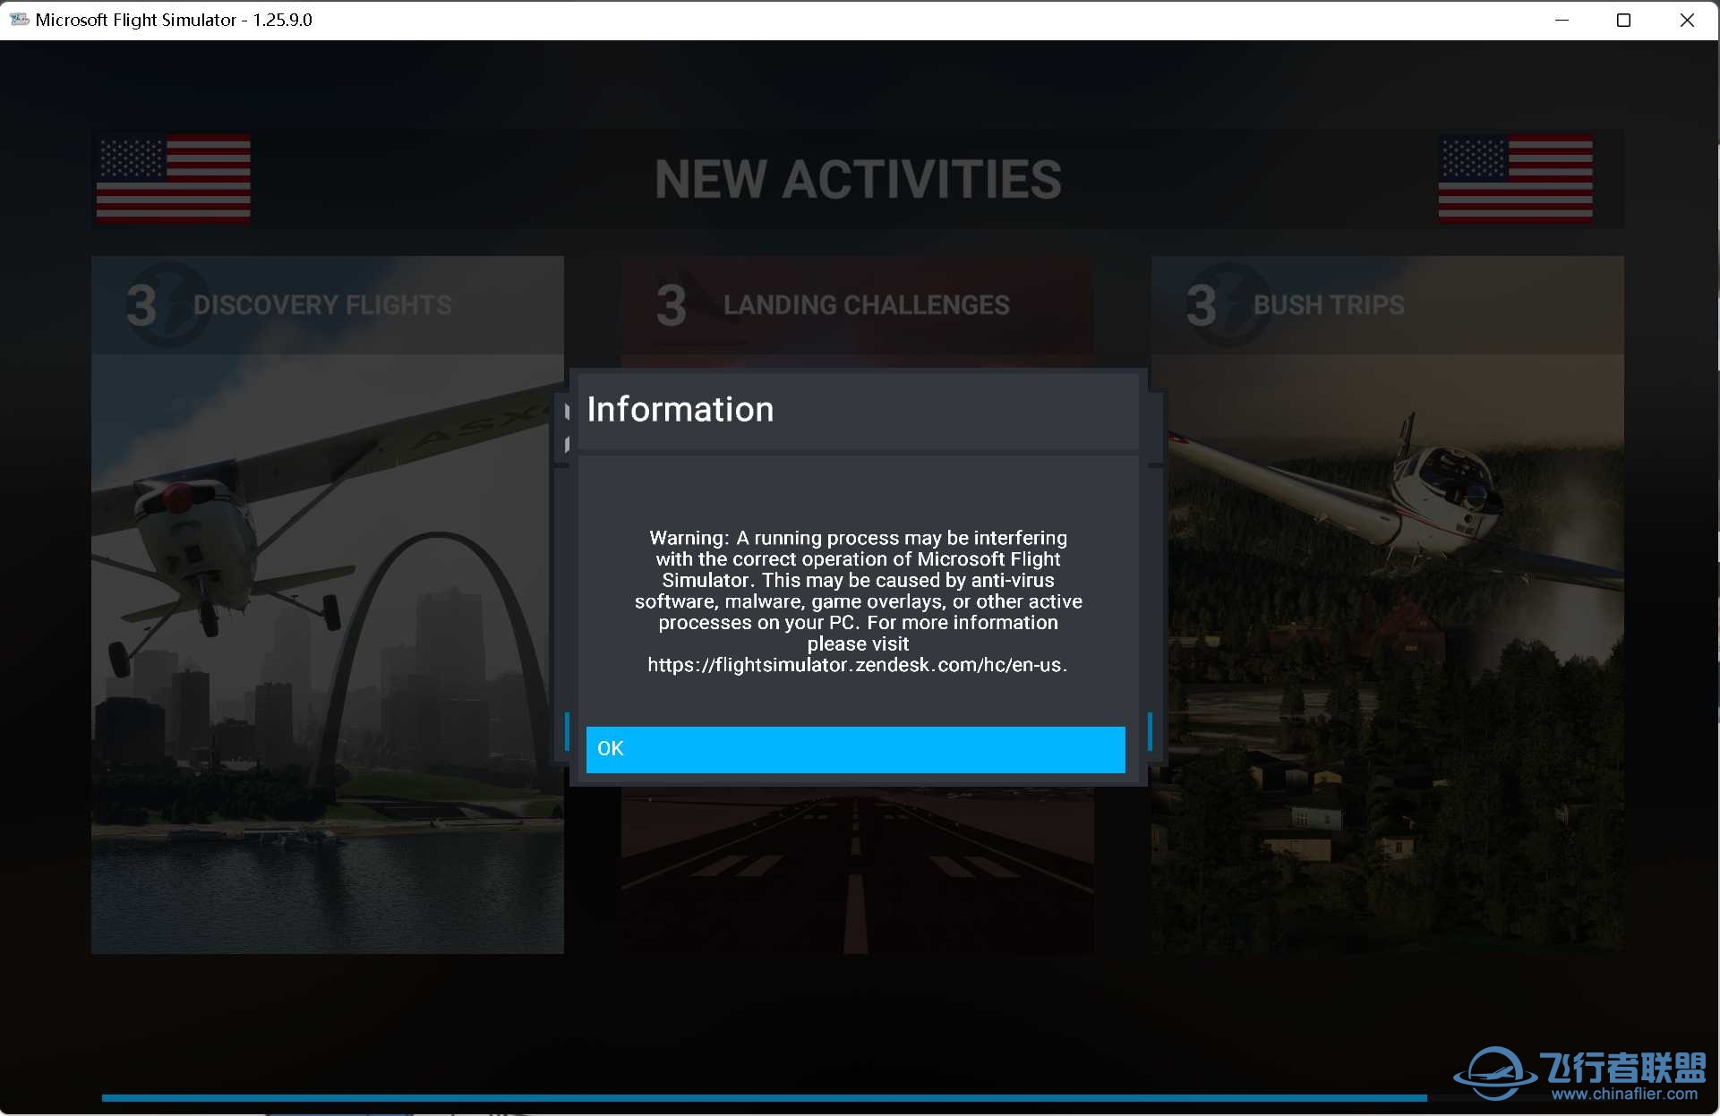The width and height of the screenshot is (1720, 1116).
Task: Click the warning message text in the dialog
Action: click(858, 601)
